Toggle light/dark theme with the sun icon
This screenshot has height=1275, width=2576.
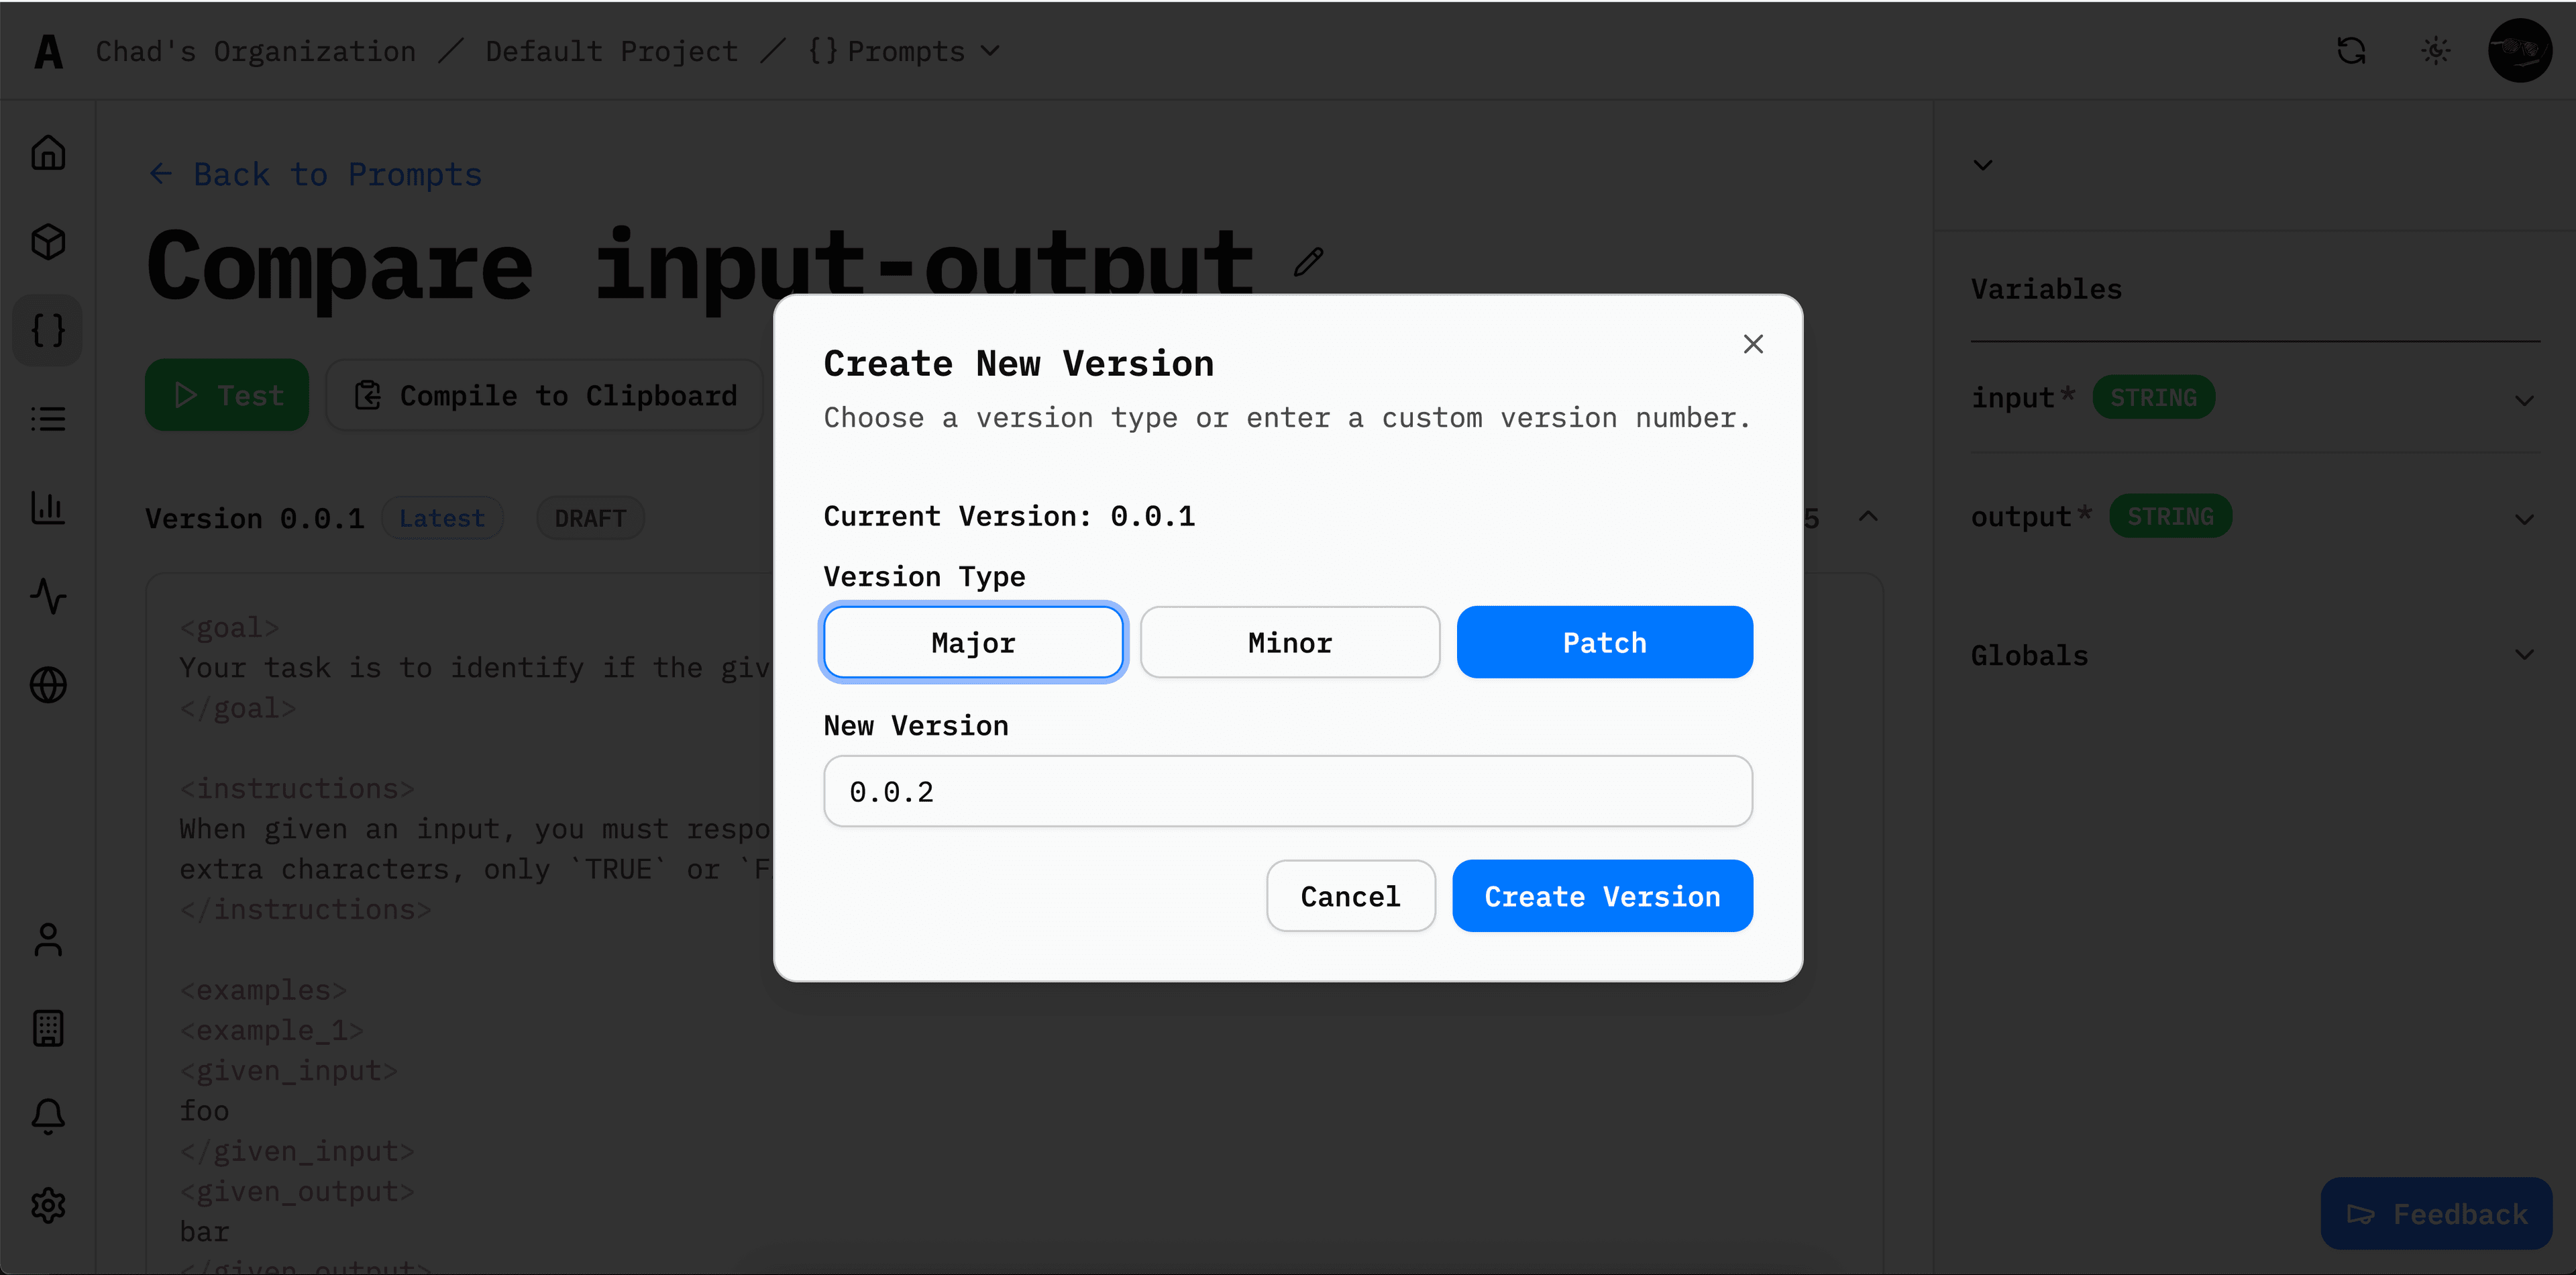point(2435,50)
